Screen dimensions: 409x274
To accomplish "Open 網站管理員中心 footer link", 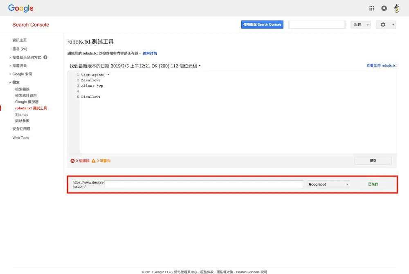I will click(x=185, y=272).
